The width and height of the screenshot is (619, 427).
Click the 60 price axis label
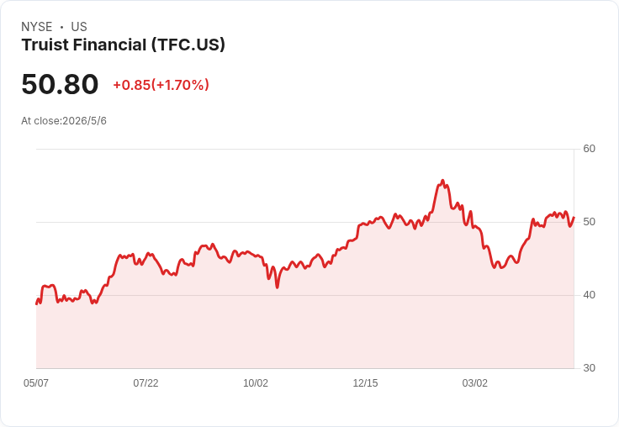pyautogui.click(x=589, y=149)
